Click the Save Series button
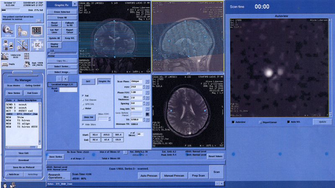This screenshot has width=335, height=188. (56, 157)
